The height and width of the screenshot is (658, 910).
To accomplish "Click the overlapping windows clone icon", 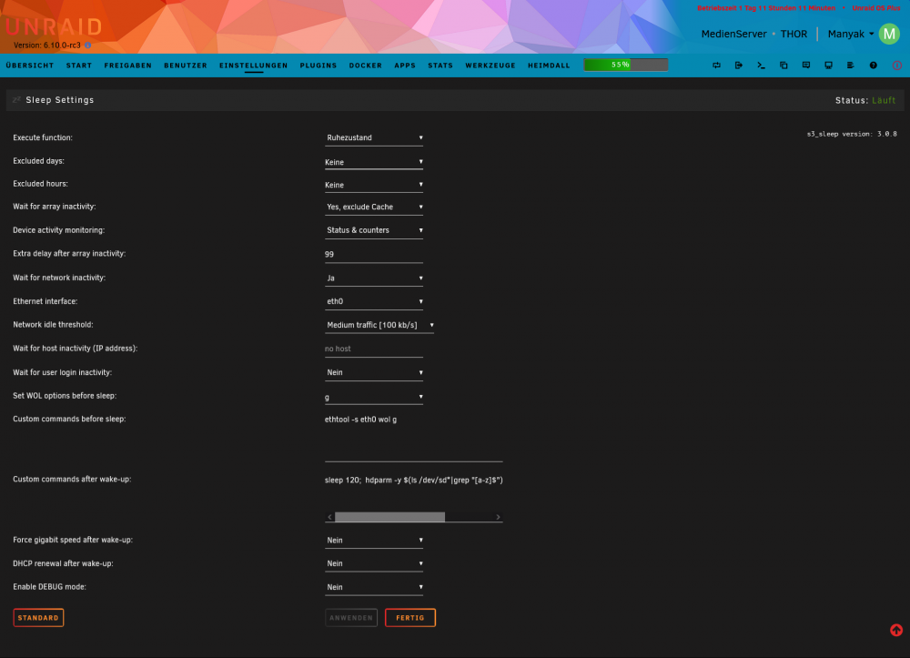I will coord(784,66).
